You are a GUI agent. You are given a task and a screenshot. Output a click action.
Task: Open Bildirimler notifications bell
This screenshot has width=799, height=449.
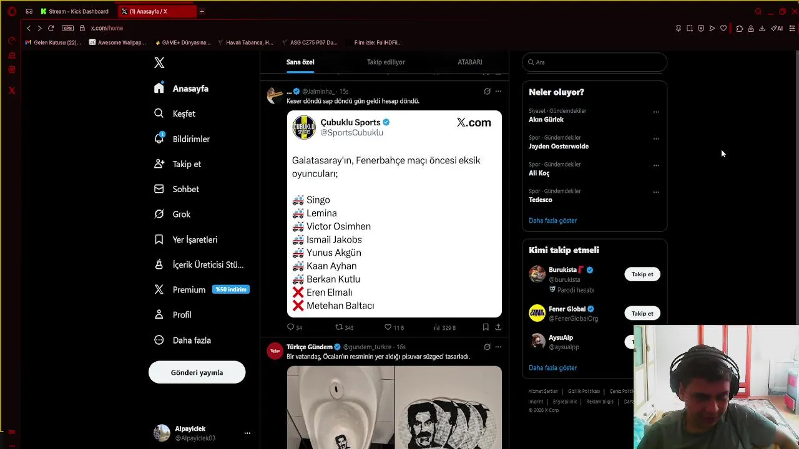pos(190,139)
